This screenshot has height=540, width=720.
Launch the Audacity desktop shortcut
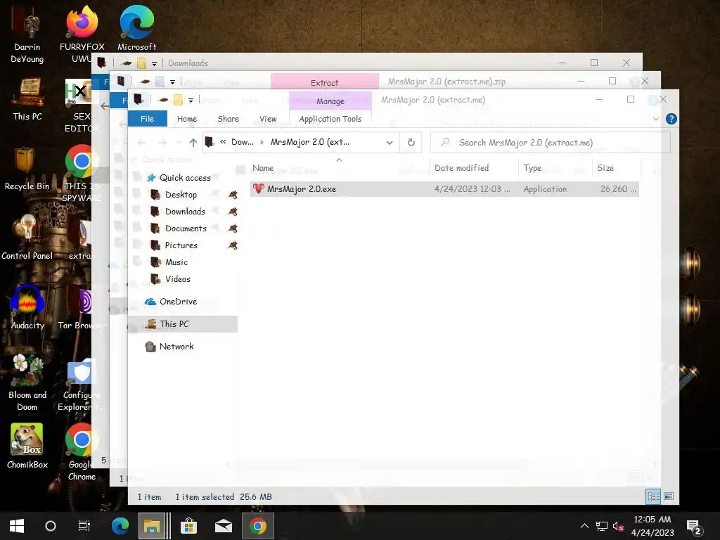coord(27,308)
